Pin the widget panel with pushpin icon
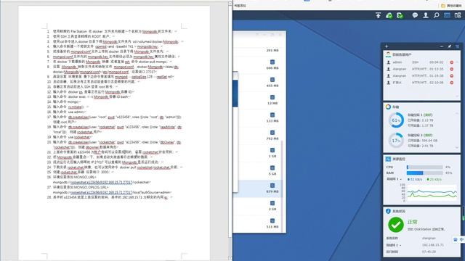Screen dimensions: 465x261 (x=450, y=46)
